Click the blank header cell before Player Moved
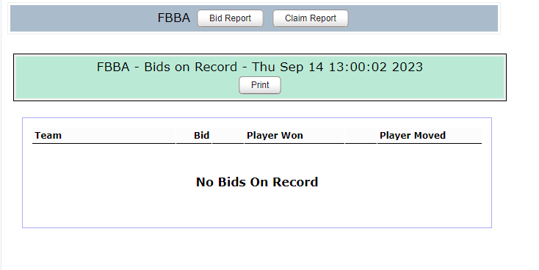 [361, 135]
